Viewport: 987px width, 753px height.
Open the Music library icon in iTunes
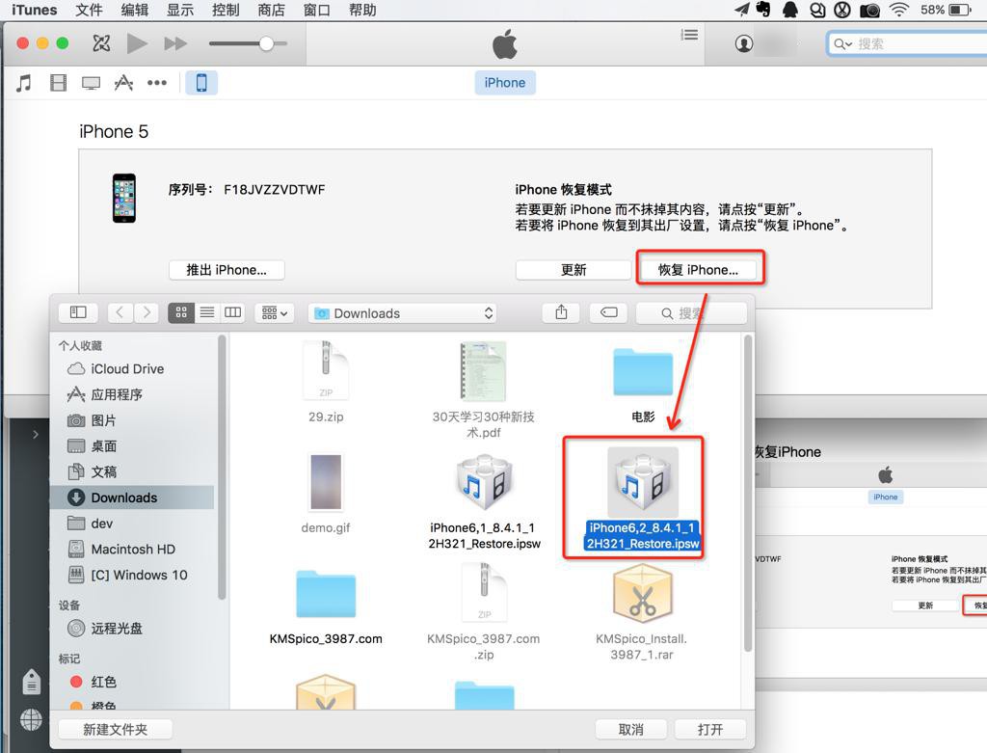(x=24, y=83)
